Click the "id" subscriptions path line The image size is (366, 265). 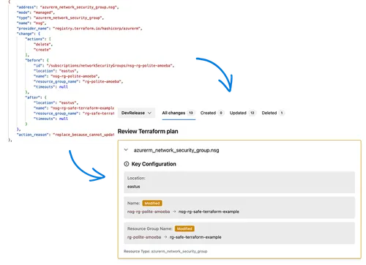tap(104, 66)
